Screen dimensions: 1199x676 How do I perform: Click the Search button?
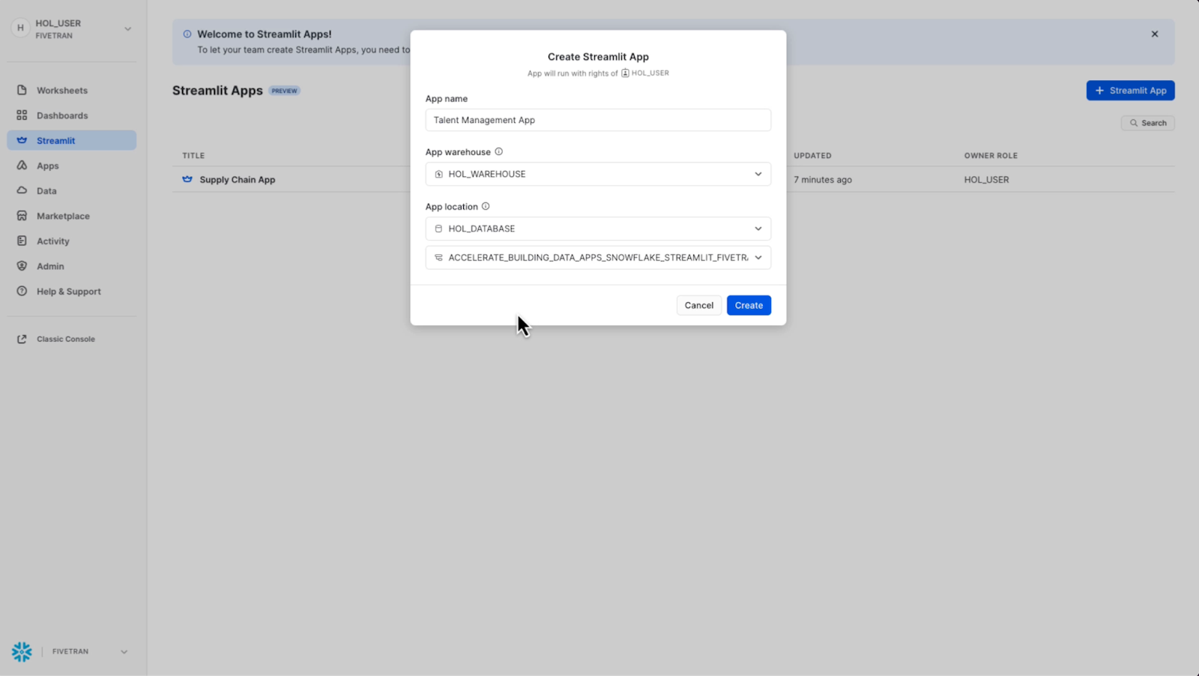[1147, 123]
